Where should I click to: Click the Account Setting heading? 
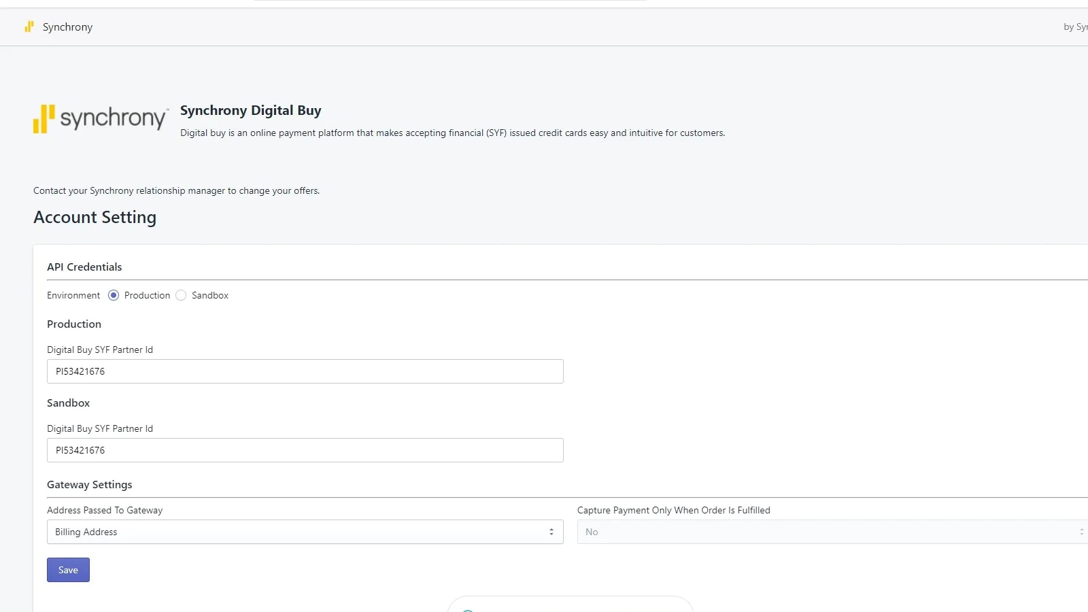point(95,217)
